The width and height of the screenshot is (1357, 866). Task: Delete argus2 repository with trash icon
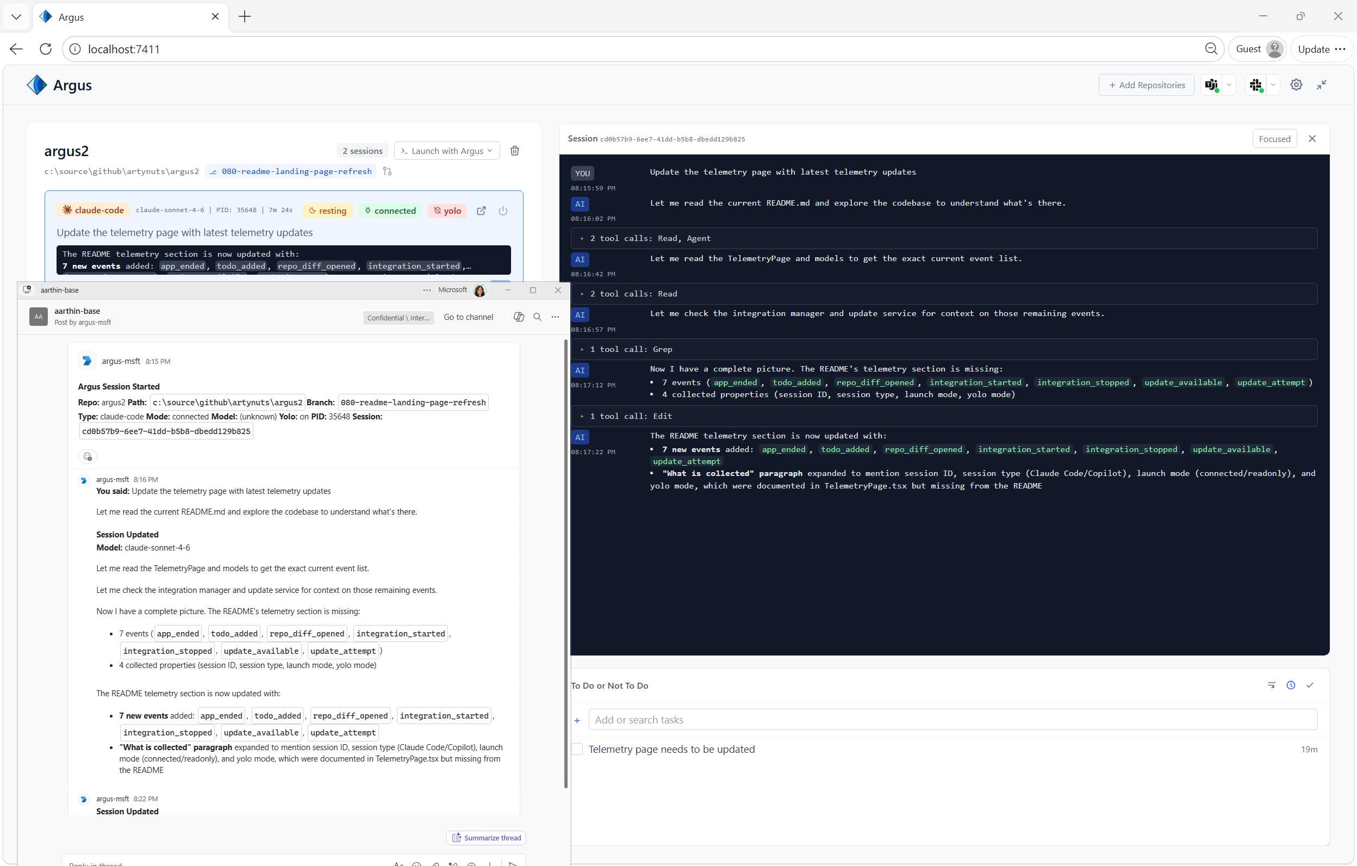pos(514,151)
